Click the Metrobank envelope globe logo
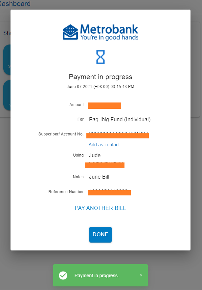202x290 pixels. [70, 32]
